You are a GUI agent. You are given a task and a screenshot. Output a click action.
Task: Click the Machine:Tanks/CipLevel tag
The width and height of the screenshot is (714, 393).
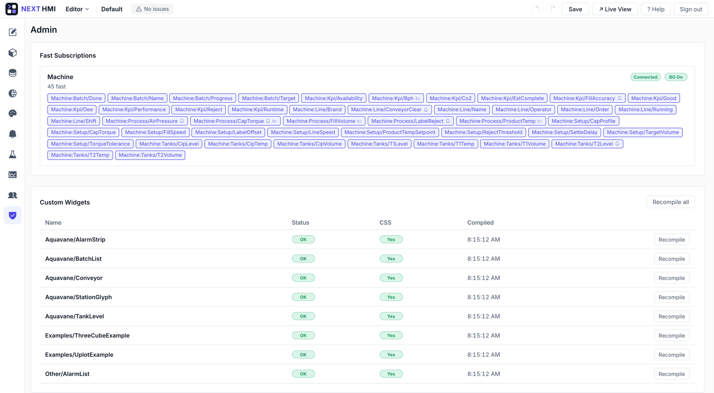coord(169,144)
